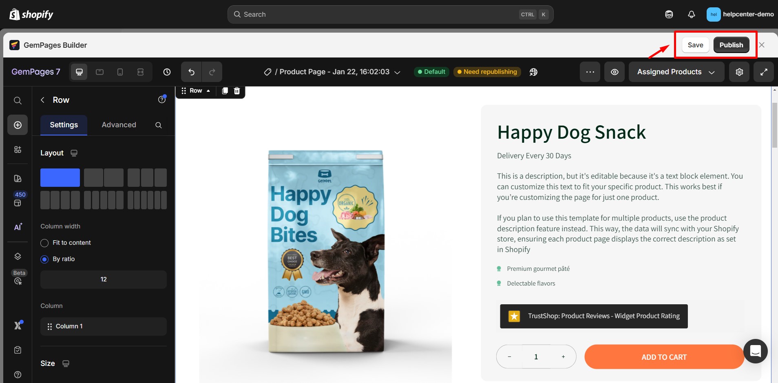This screenshot has height=383, width=778.
Task: Open the AI assistant sidebar icon
Action: 18,227
